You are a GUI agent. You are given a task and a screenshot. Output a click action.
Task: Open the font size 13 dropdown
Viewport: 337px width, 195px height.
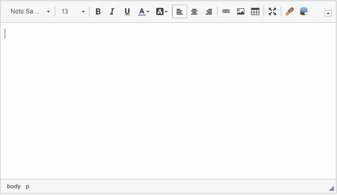(72, 11)
